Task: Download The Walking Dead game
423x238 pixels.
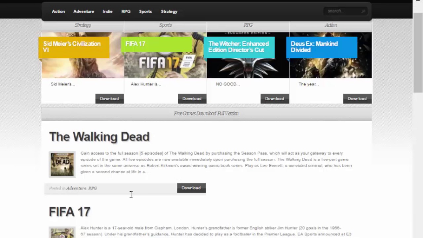Action: [191, 188]
